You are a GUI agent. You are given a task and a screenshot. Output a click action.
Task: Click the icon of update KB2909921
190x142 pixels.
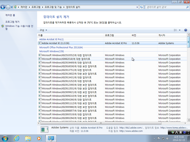40,92
